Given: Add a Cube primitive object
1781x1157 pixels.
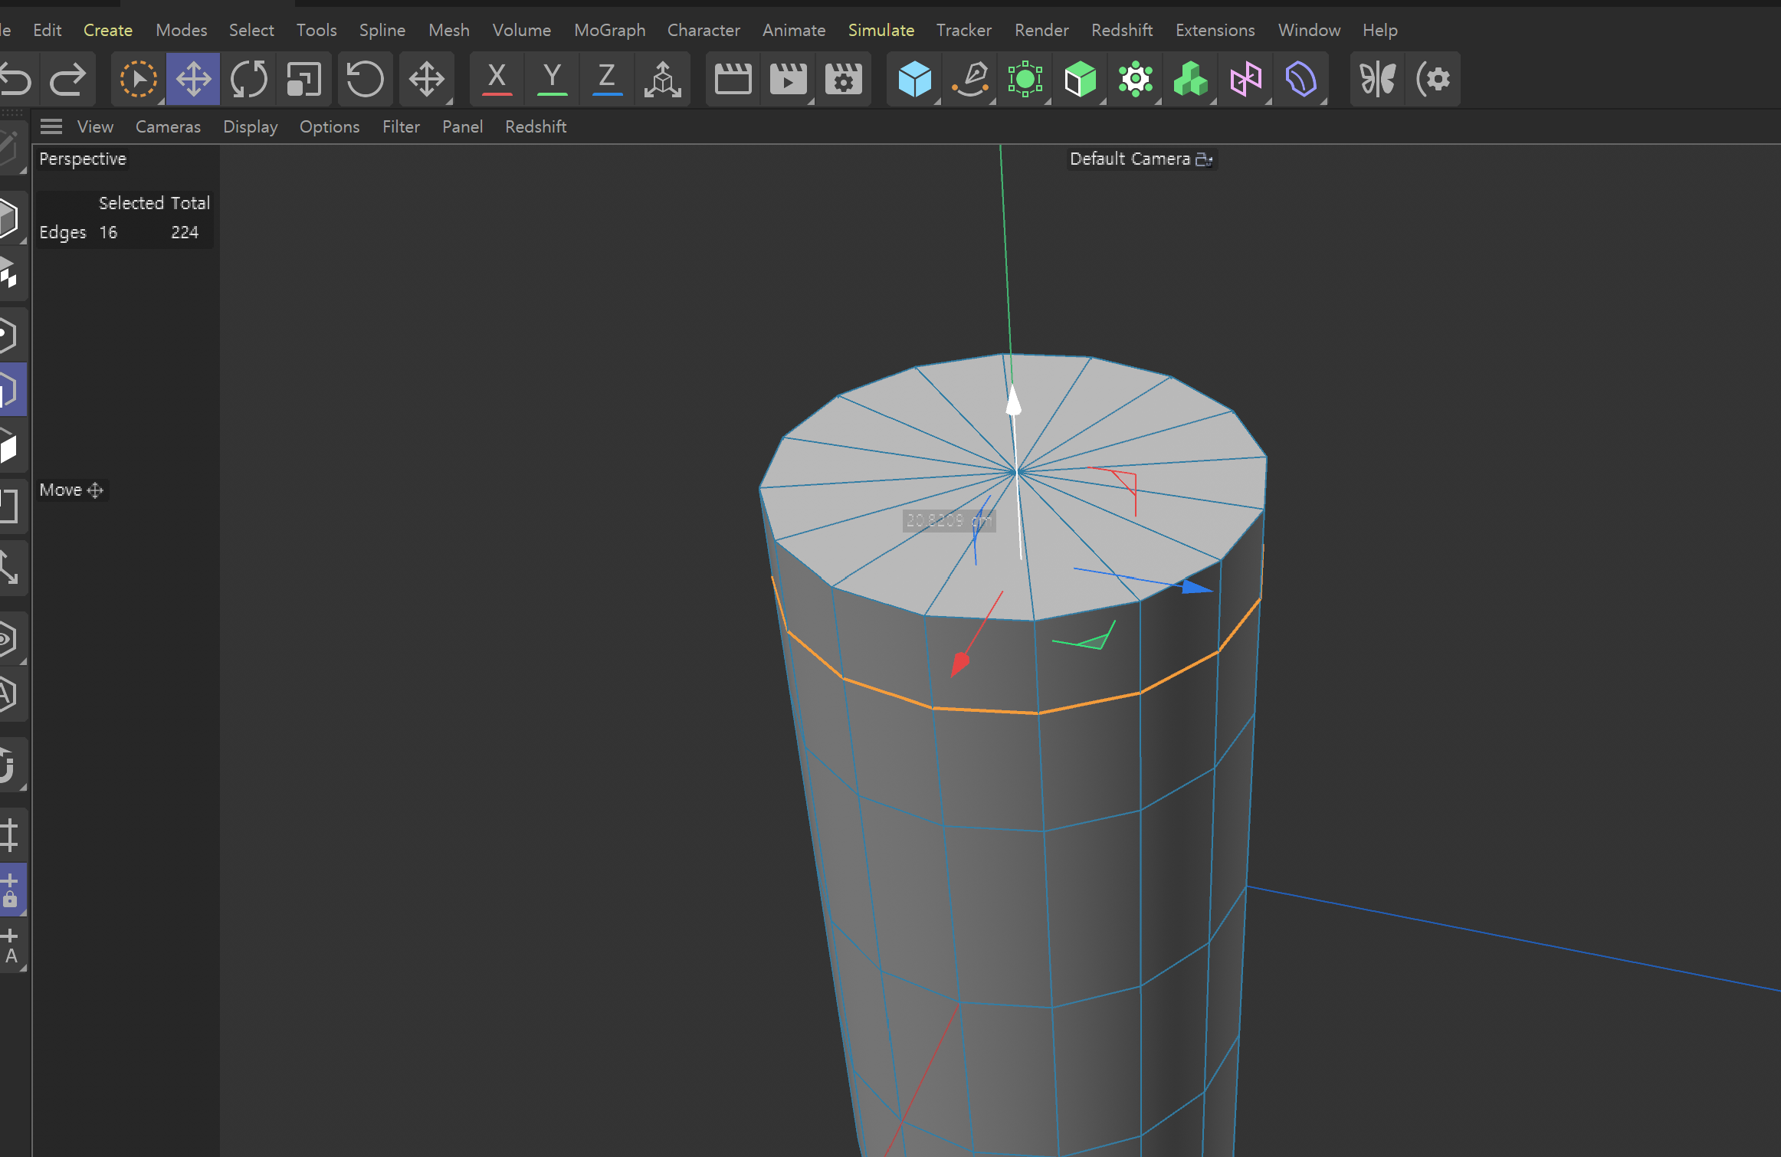Looking at the screenshot, I should (914, 79).
